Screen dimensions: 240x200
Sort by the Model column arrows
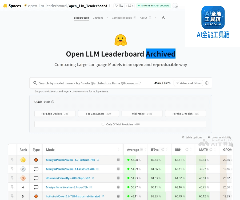[119, 150]
